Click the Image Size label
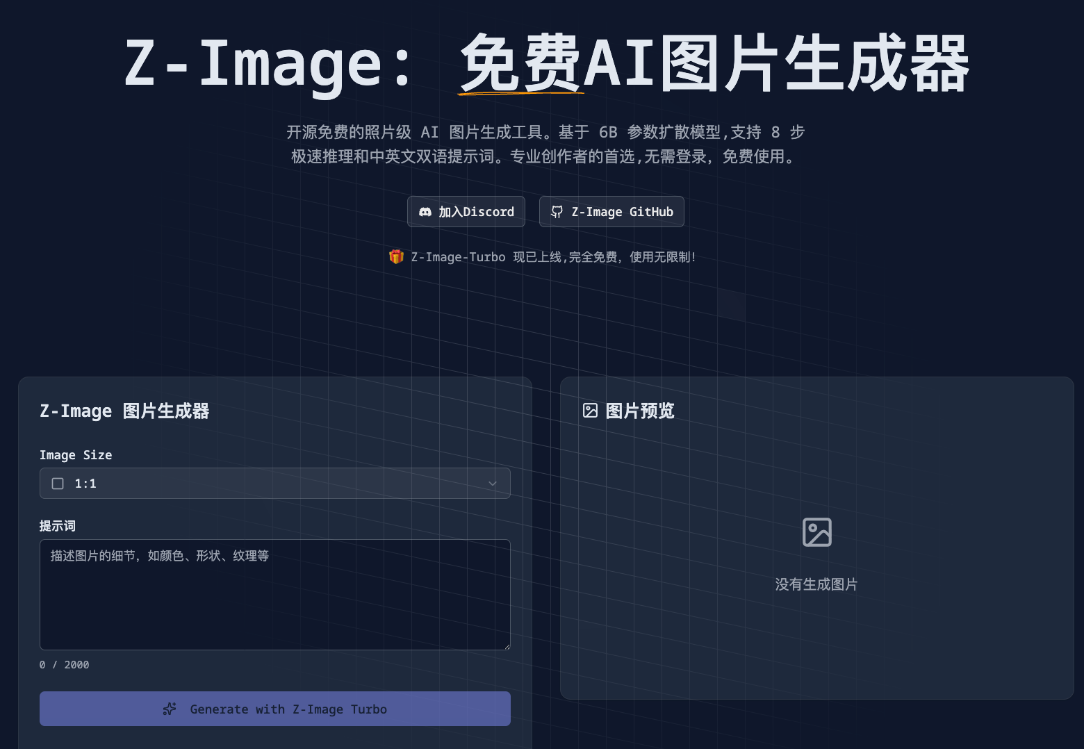Image resolution: width=1084 pixels, height=749 pixels. point(76,455)
